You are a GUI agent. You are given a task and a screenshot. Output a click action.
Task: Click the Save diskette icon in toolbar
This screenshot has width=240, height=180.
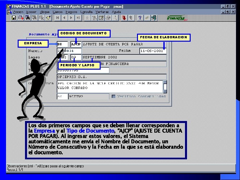pos(14,18)
